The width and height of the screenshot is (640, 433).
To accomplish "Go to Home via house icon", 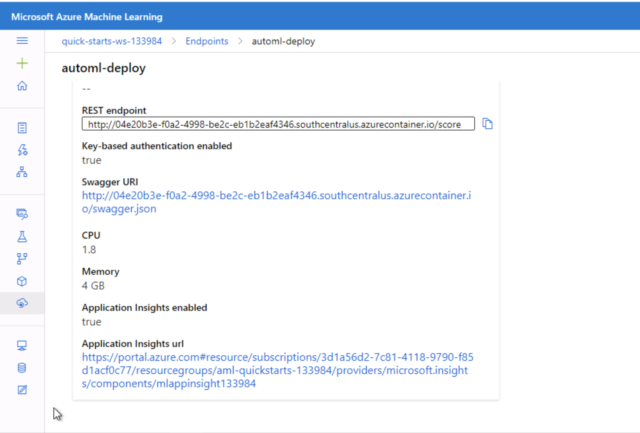I will click(22, 85).
